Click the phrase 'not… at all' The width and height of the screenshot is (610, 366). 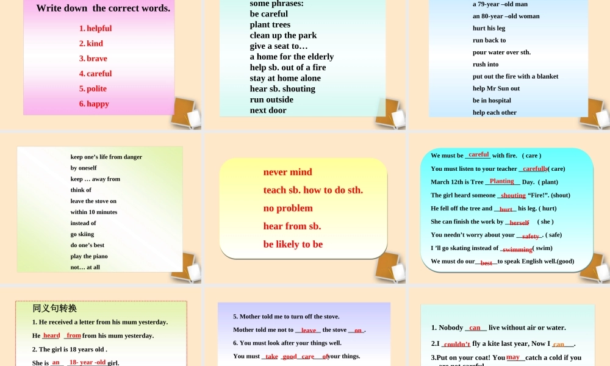tap(85, 267)
